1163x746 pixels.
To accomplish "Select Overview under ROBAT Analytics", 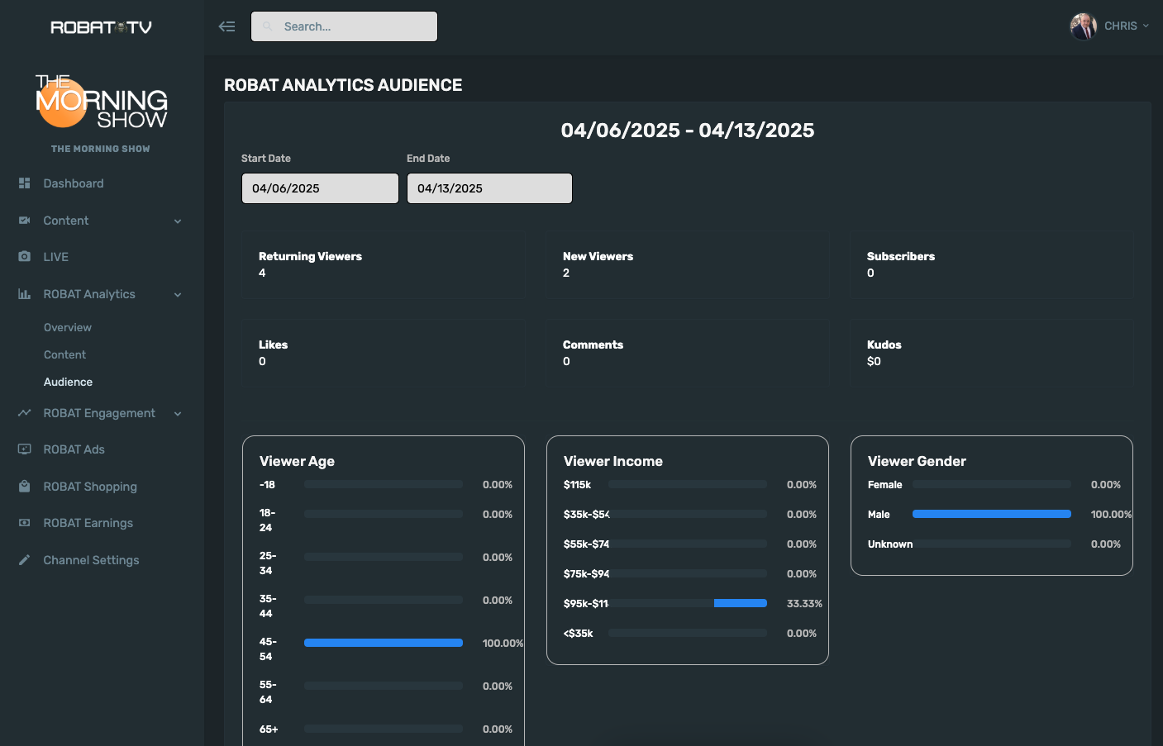I will pos(68,328).
